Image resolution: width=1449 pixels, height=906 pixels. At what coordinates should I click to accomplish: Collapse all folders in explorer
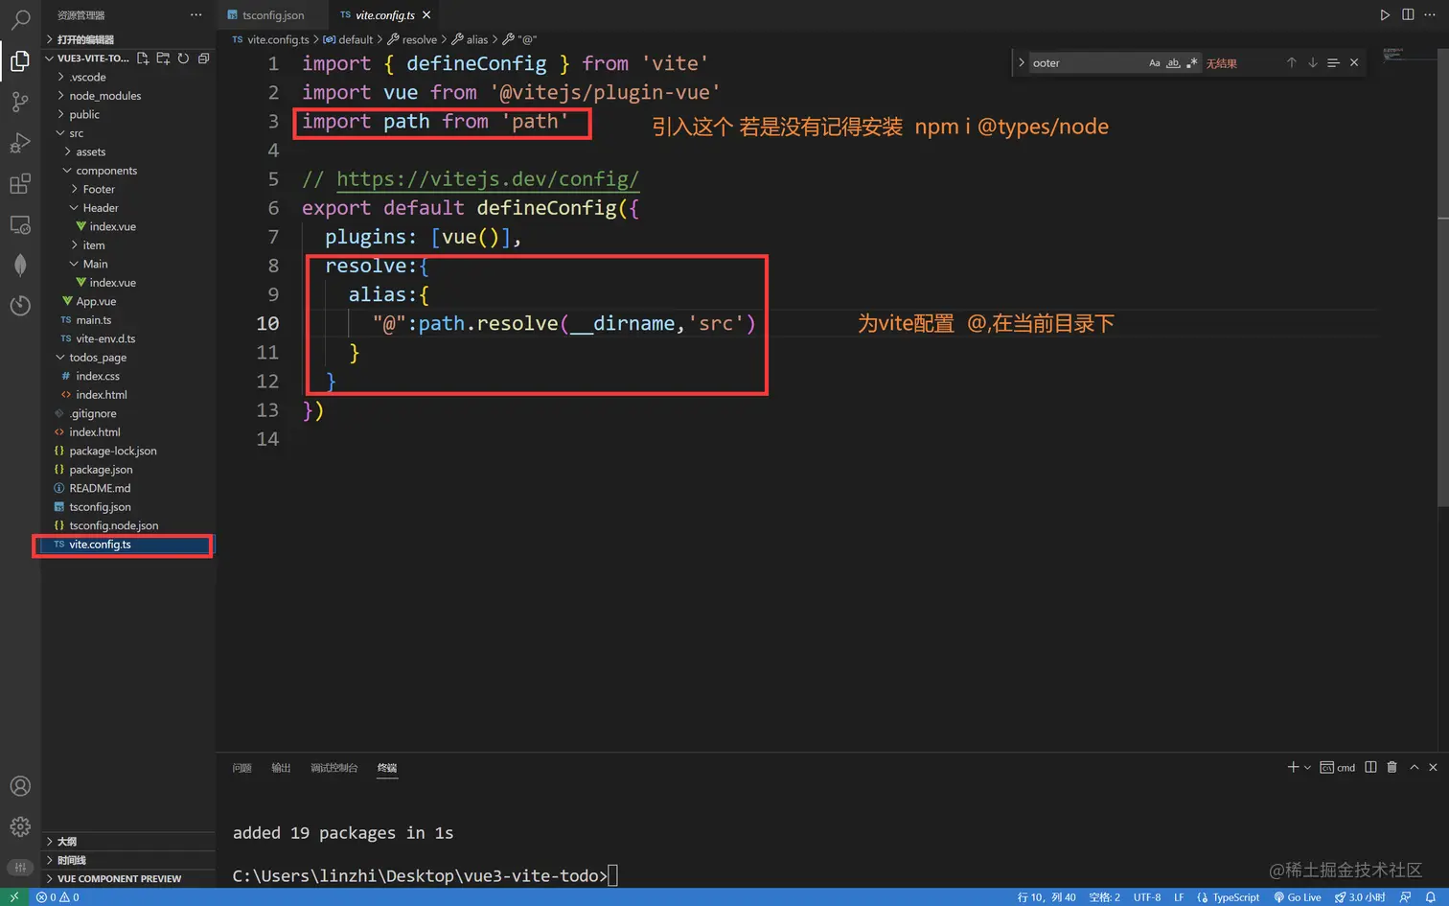coord(203,58)
